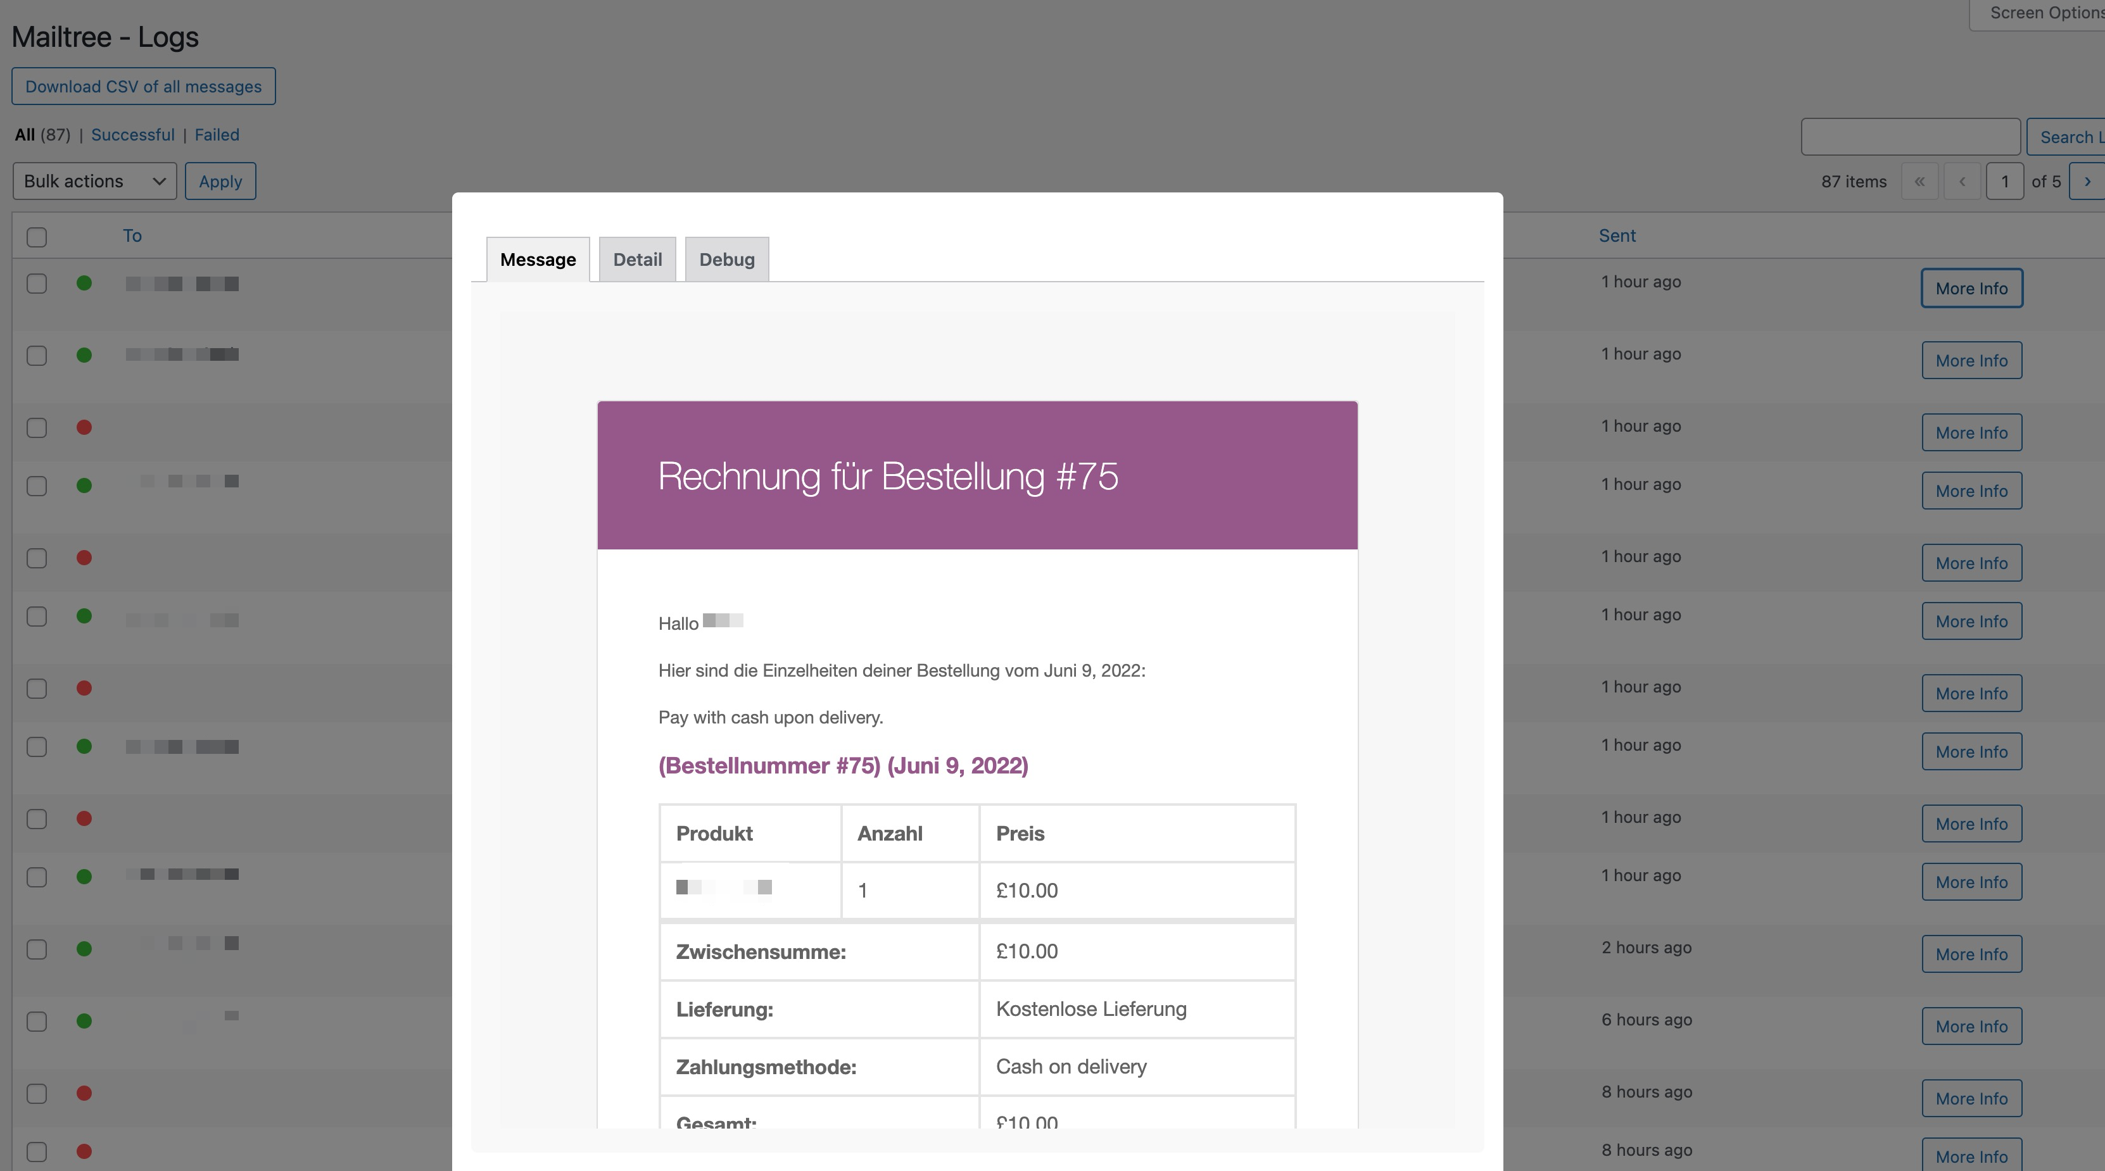Click the 'Zahlungsmethode:' label
The height and width of the screenshot is (1171, 2105).
point(766,1067)
